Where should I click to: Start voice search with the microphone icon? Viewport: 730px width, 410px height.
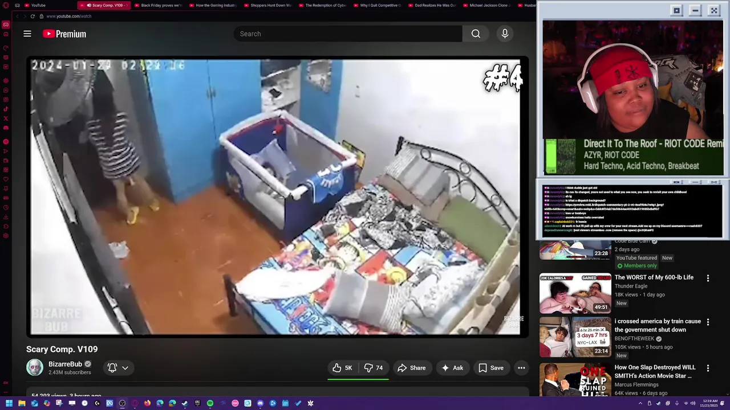pos(505,34)
